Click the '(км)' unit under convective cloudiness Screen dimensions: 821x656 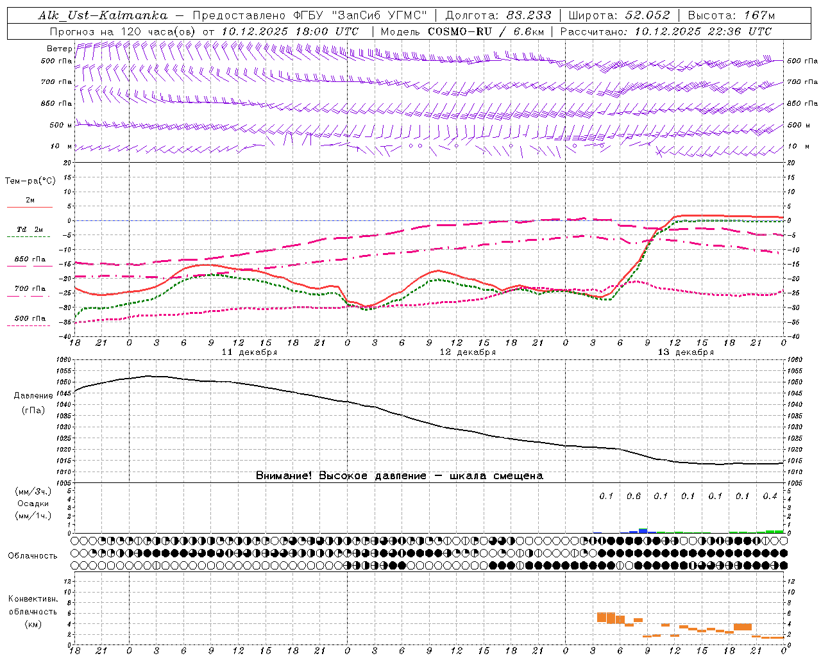click(x=33, y=624)
